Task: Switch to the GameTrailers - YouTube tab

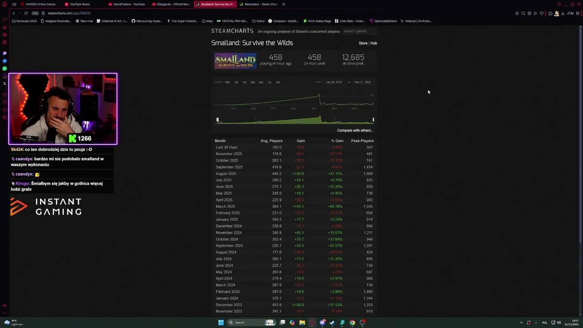Action: click(127, 4)
